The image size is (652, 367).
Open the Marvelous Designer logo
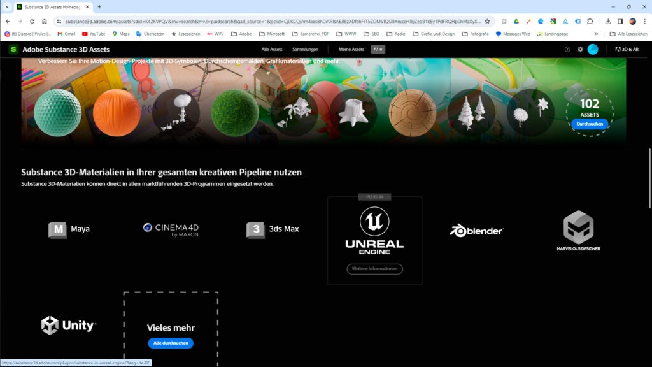click(578, 231)
